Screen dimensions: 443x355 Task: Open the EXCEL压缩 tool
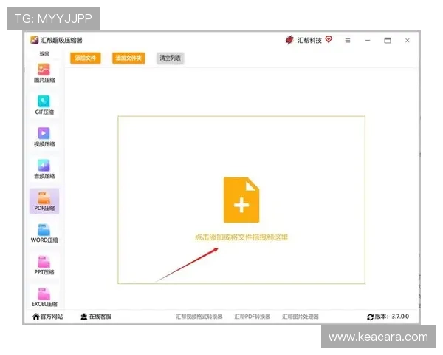pos(44,297)
